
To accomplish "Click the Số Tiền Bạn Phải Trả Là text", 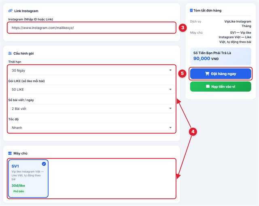I will tap(212, 53).
